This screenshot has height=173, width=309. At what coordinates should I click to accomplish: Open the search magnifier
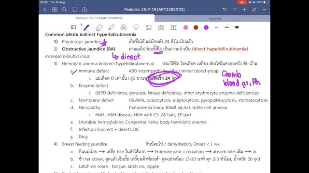pyautogui.click(x=64, y=10)
